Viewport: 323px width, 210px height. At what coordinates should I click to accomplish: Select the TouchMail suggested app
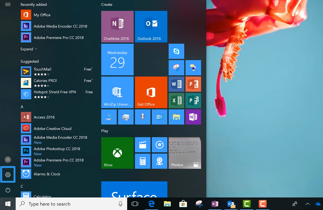[57, 71]
